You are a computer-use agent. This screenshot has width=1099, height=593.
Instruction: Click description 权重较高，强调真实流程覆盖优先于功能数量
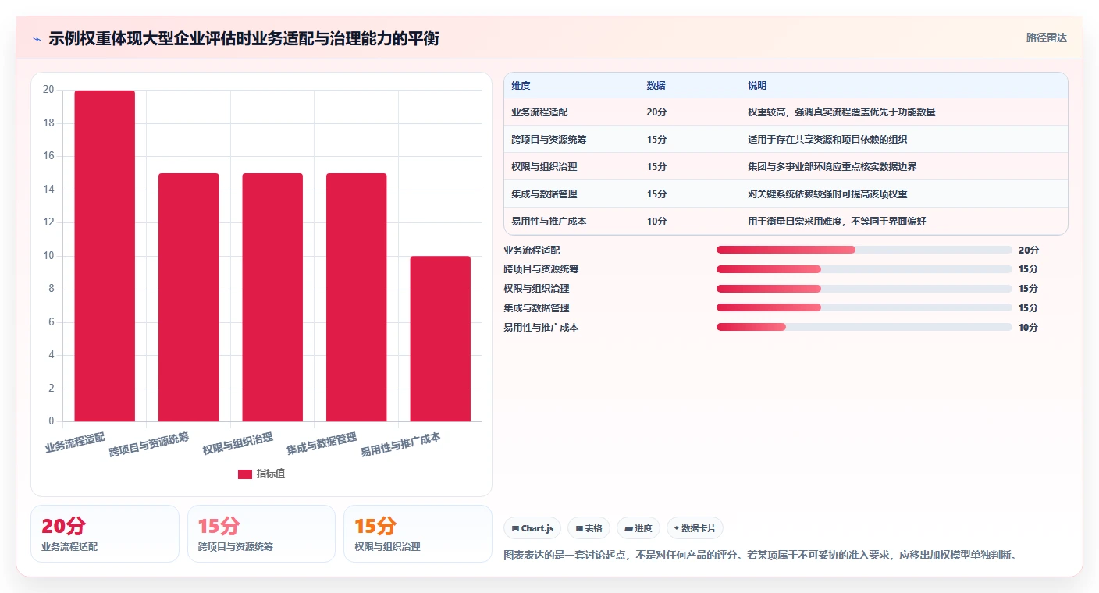click(841, 112)
